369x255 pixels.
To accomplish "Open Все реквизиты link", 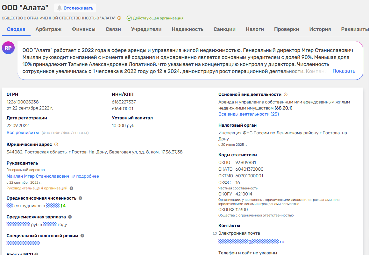I will pos(23,132).
